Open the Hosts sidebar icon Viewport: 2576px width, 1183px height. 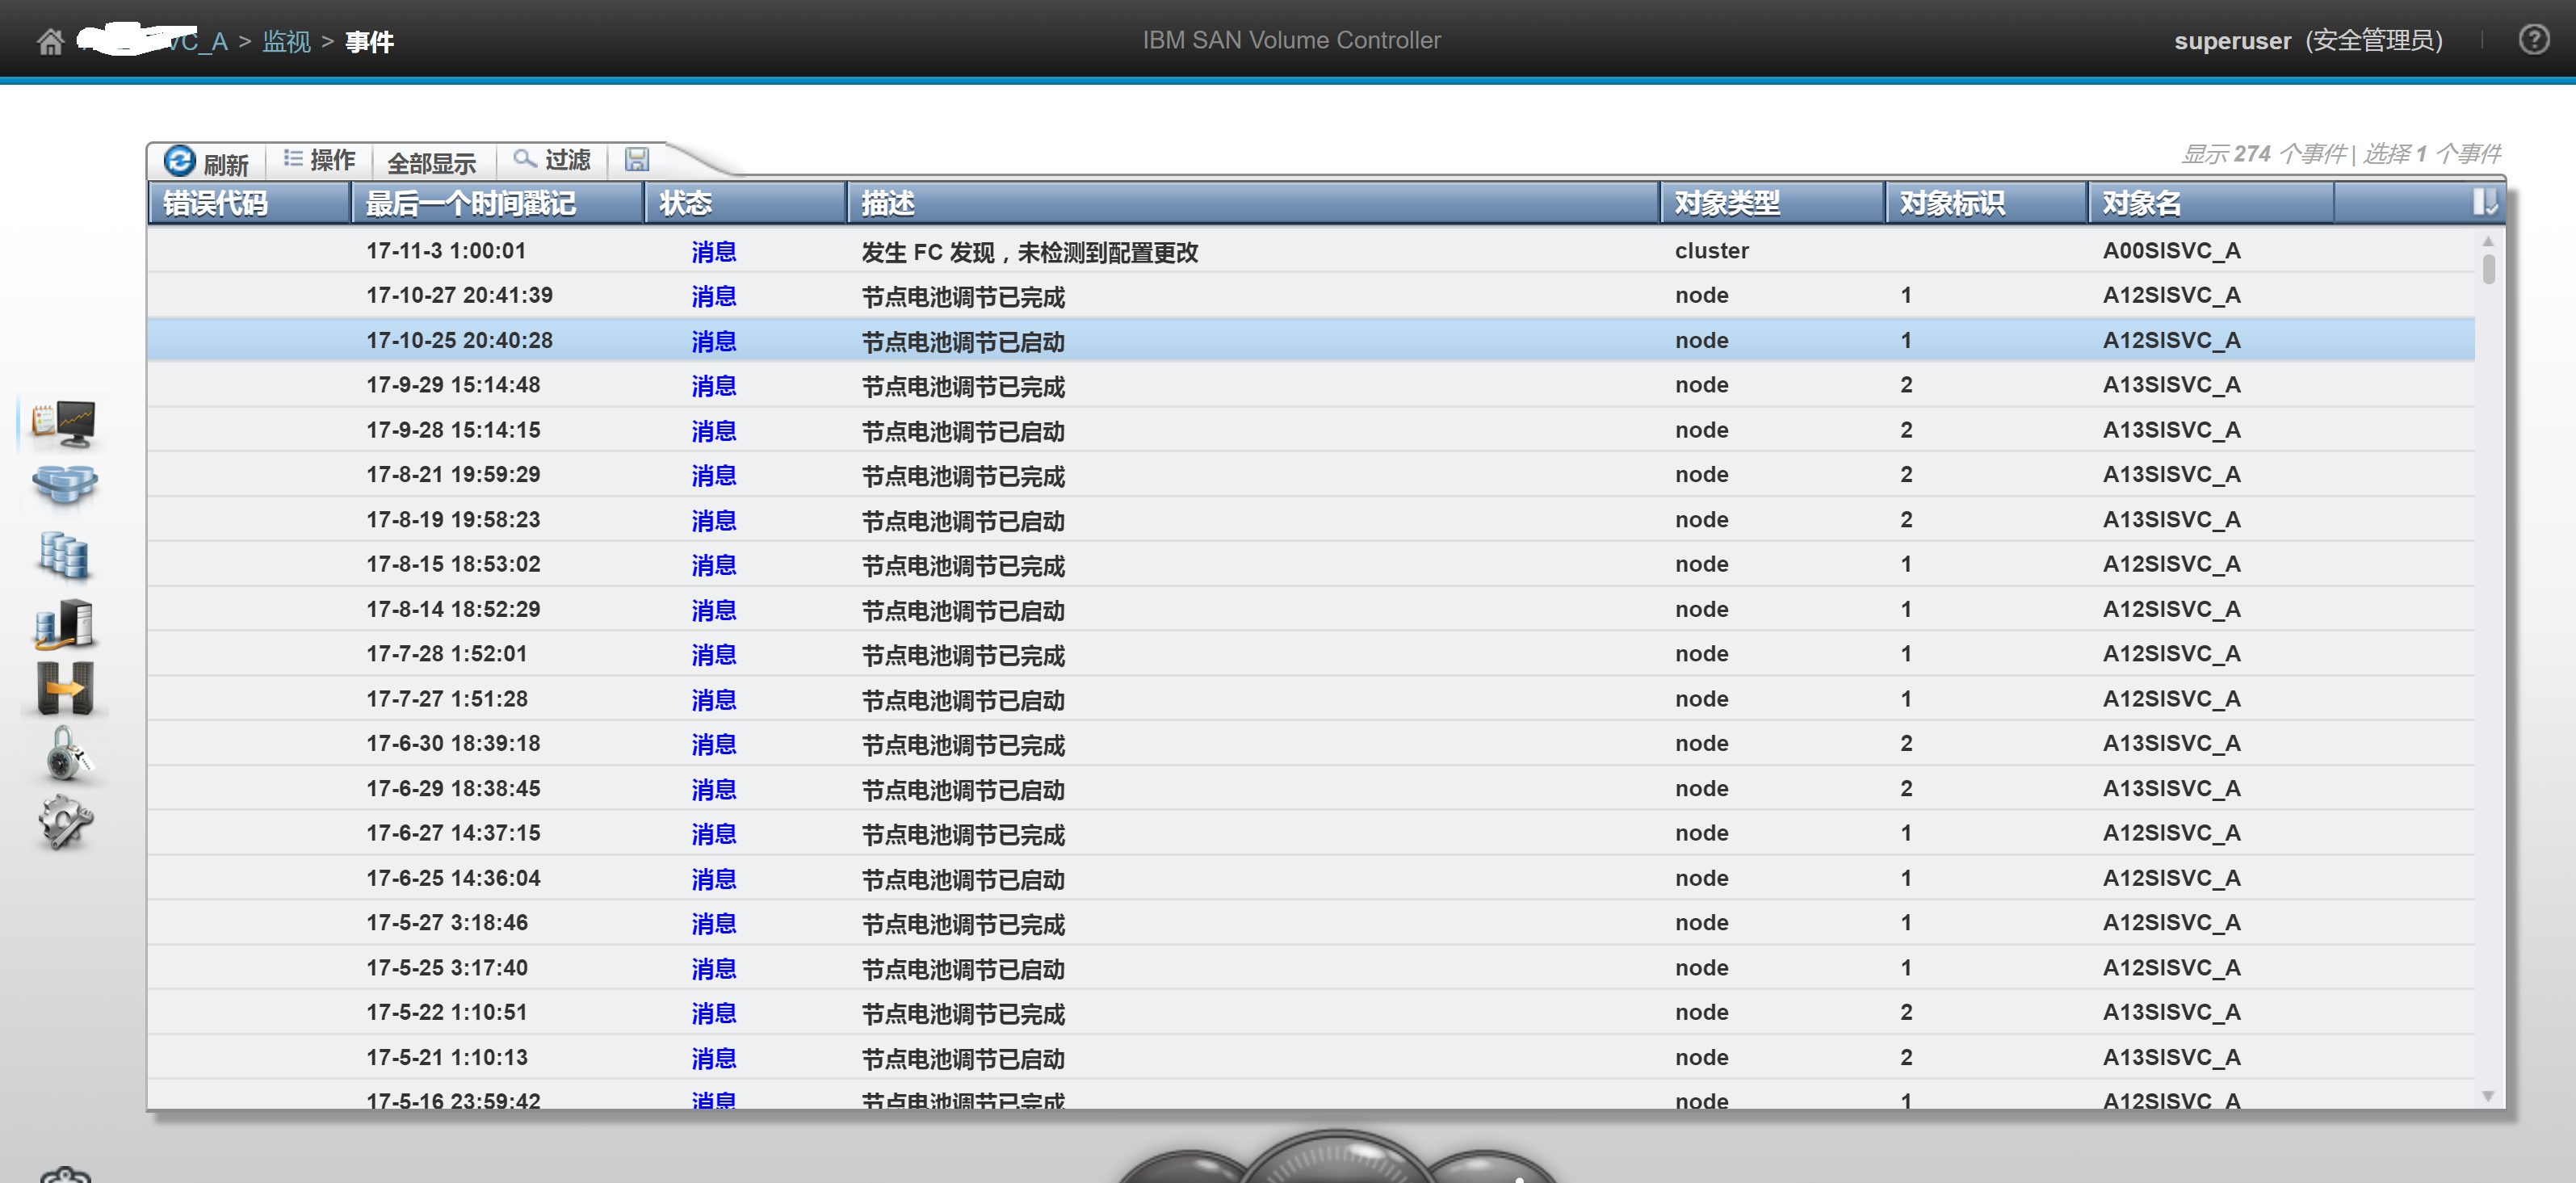(x=65, y=624)
